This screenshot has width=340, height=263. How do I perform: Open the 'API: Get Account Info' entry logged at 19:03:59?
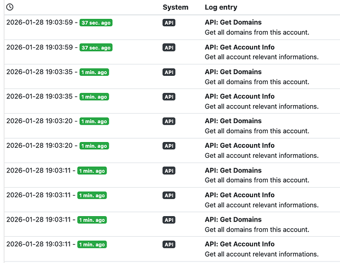point(239,47)
